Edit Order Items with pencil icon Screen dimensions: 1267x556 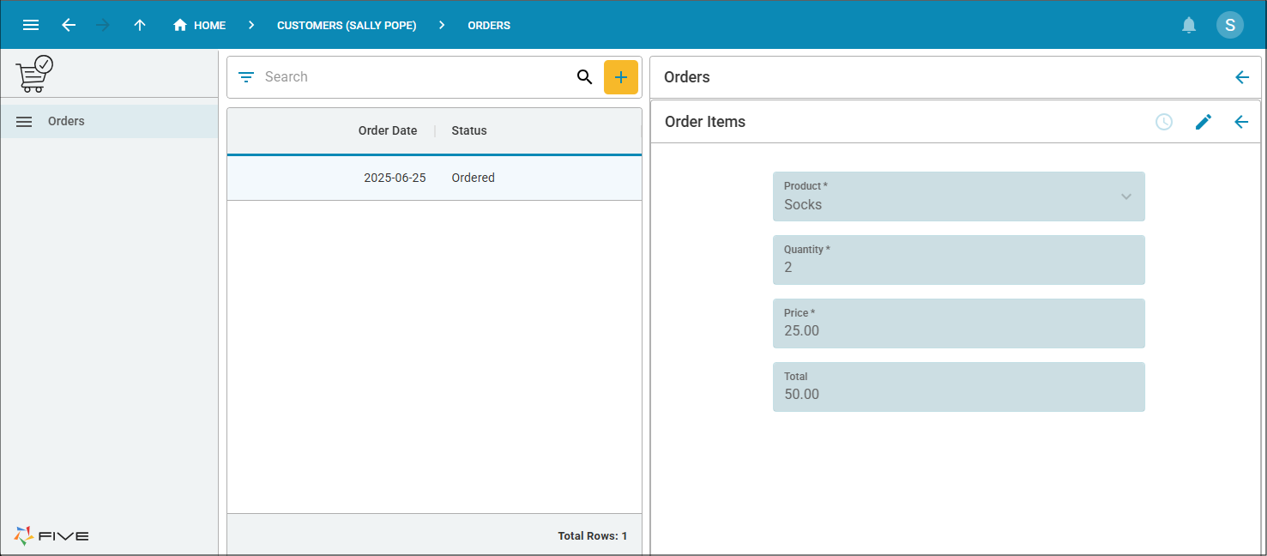[1203, 122]
